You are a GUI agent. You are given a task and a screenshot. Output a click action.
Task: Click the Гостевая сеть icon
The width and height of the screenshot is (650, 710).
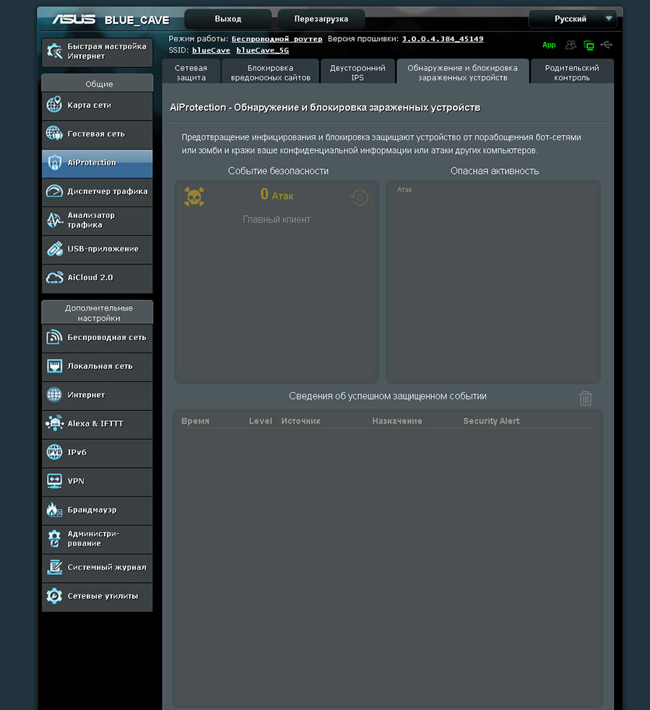[54, 134]
